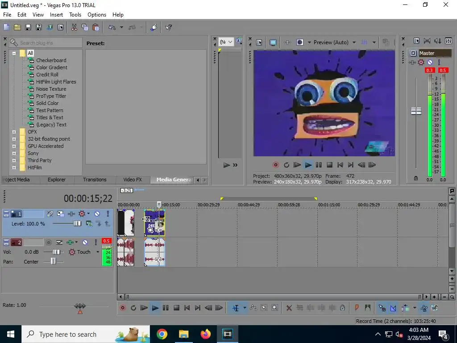This screenshot has width=457, height=343.
Task: Toggle Lock Envelopes to Events button
Action: tap(424, 308)
